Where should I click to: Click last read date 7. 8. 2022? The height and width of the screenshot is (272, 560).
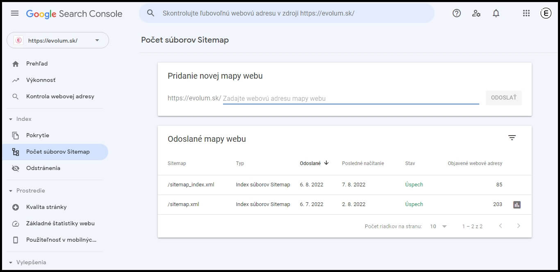[353, 185]
